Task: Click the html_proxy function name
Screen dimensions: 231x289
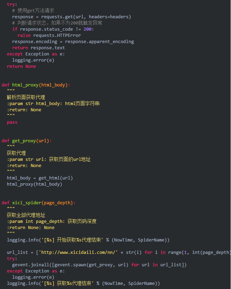Action: point(25,85)
